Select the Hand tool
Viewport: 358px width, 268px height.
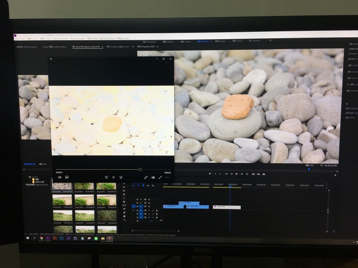pyautogui.click(x=124, y=216)
